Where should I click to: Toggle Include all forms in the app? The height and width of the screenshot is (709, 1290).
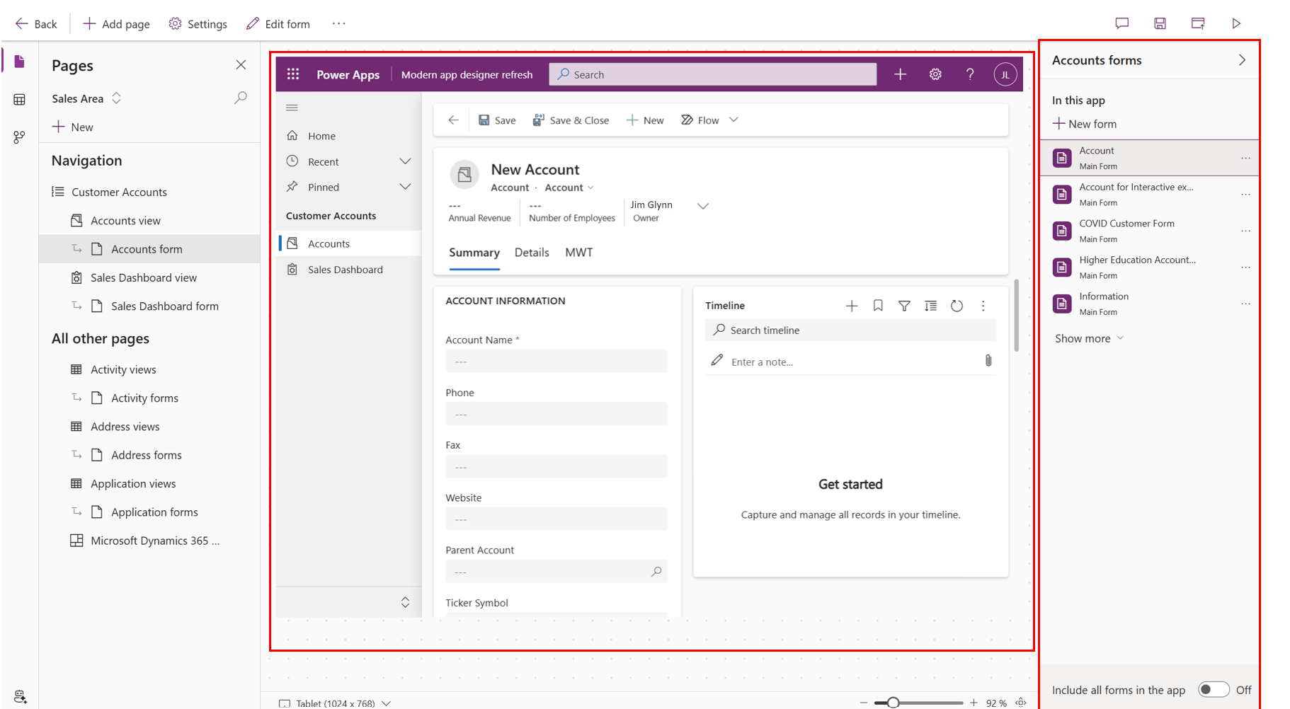[1214, 689]
